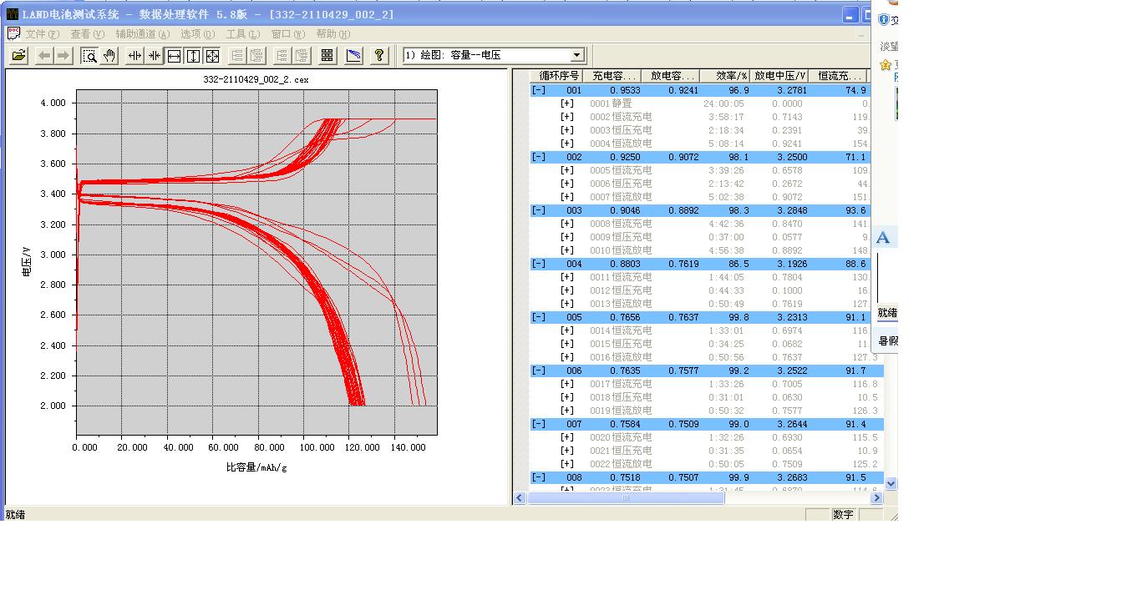
Task: Click the second greyed tree-layout toolbar icon
Action: (x=257, y=55)
